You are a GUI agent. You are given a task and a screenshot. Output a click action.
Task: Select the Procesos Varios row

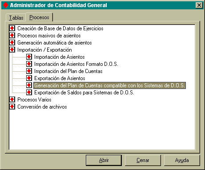tap(34, 100)
